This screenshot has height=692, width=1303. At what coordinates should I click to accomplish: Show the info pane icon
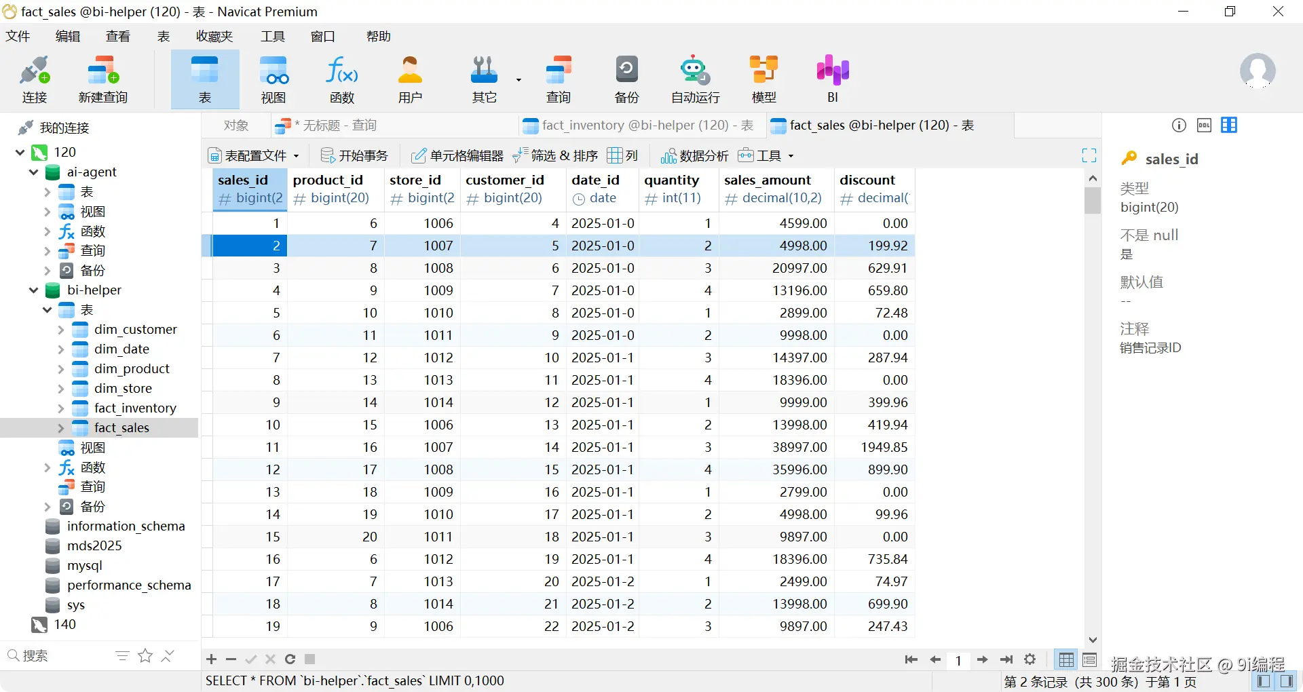1179,125
